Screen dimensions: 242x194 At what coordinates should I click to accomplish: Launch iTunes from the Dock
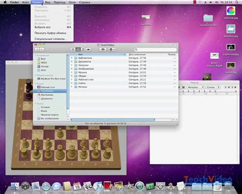click(x=98, y=186)
